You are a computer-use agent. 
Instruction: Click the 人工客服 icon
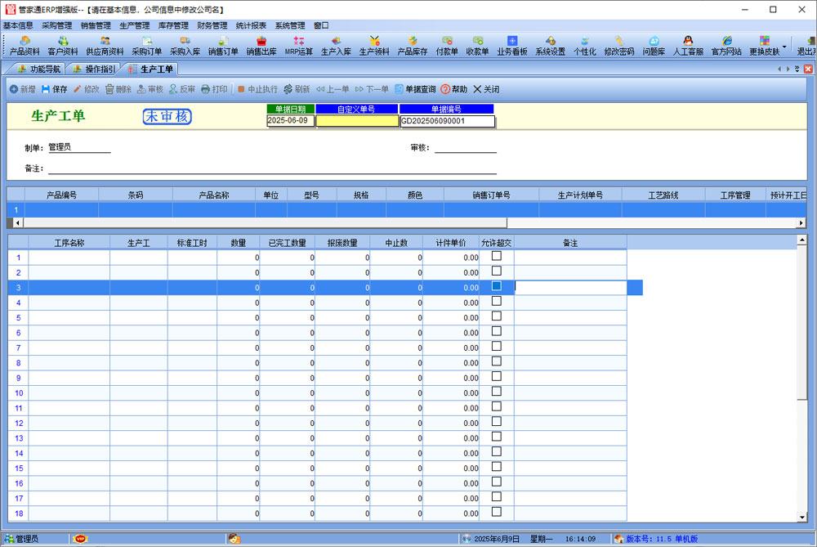(688, 46)
